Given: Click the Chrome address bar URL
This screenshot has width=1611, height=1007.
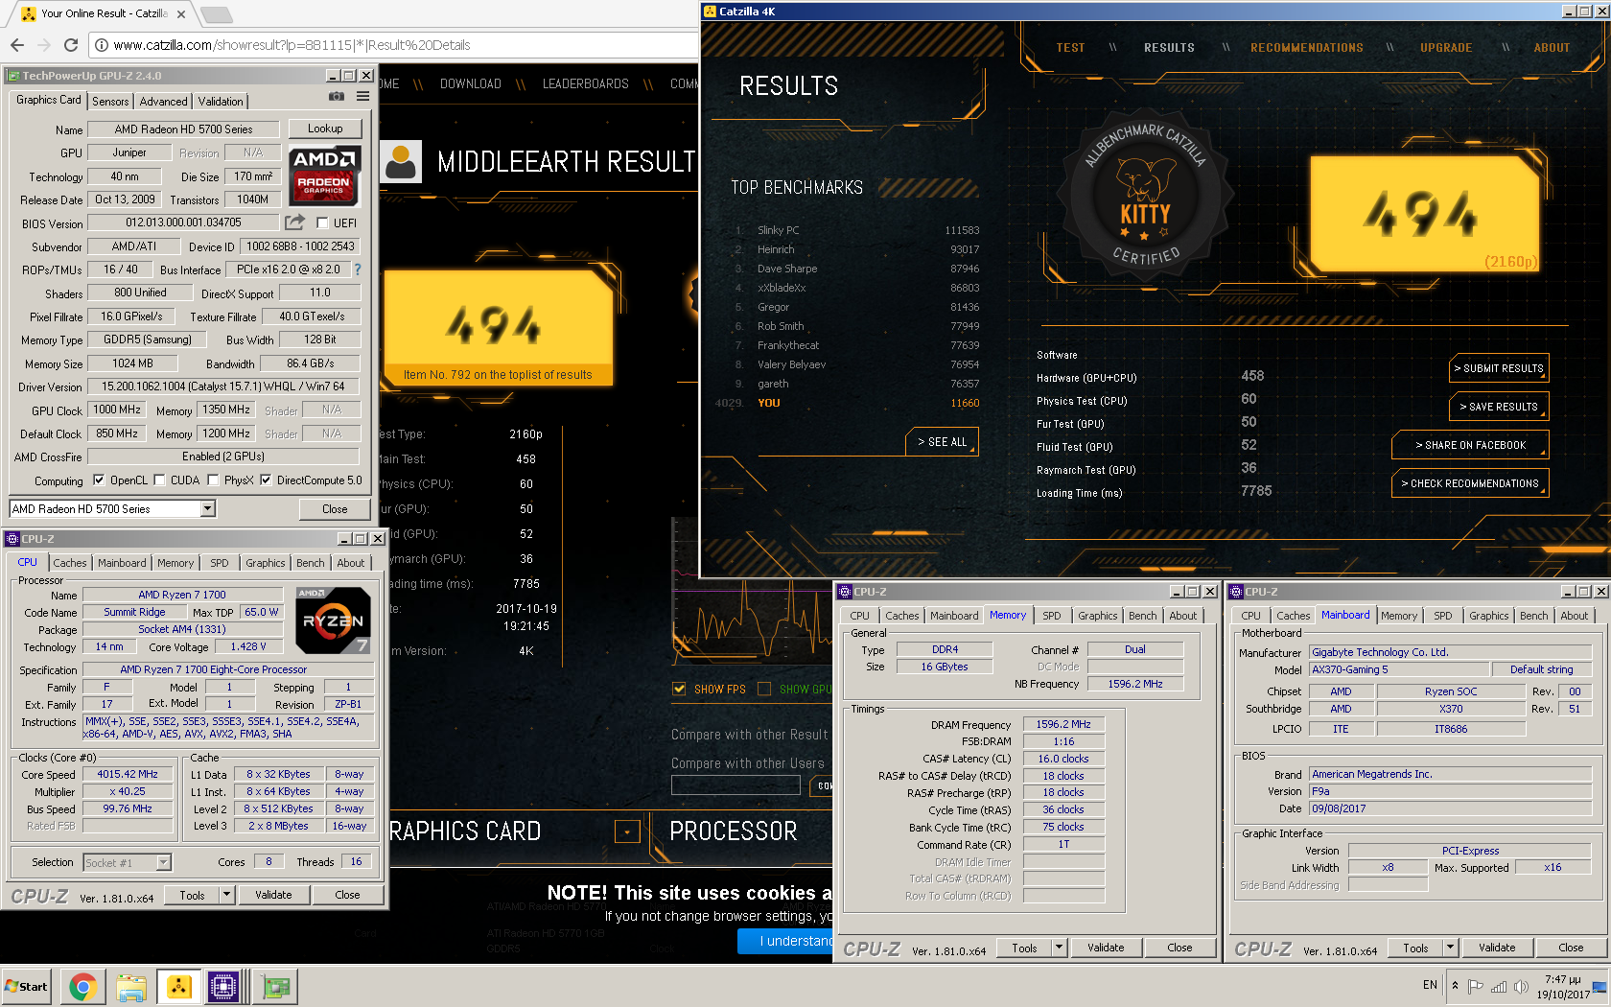Looking at the screenshot, I should tap(292, 45).
